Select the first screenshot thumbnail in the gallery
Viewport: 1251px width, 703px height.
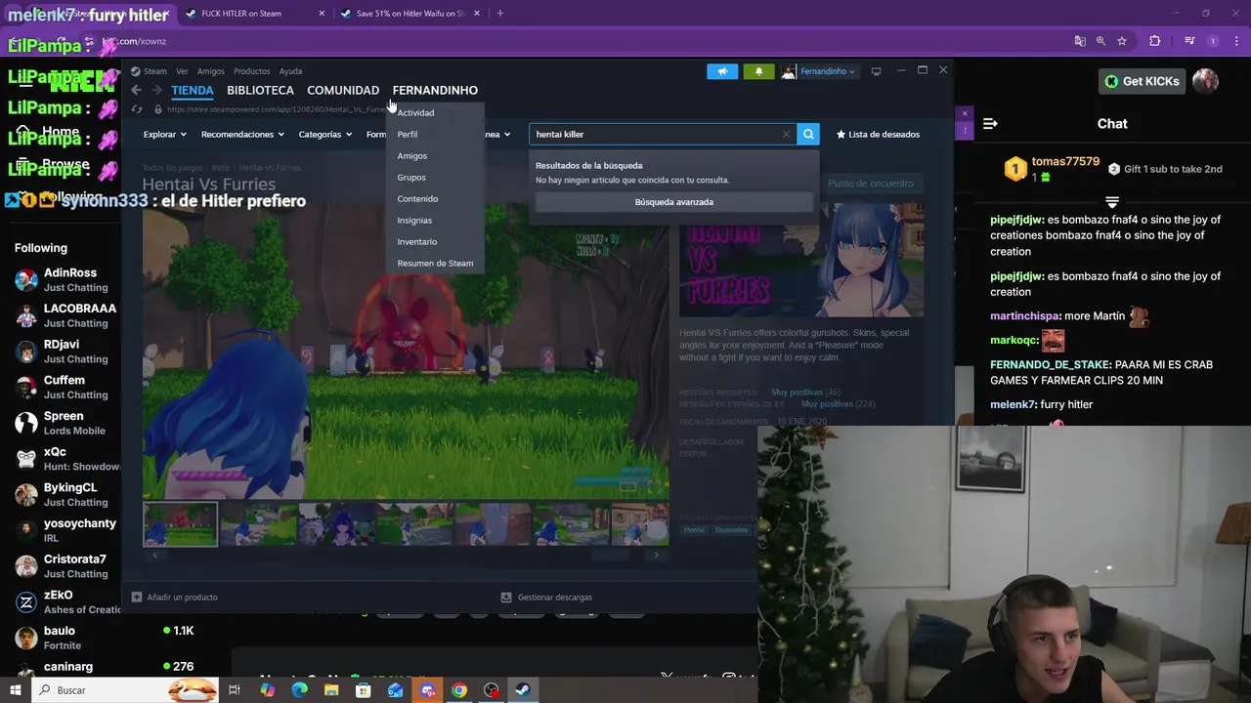click(181, 524)
